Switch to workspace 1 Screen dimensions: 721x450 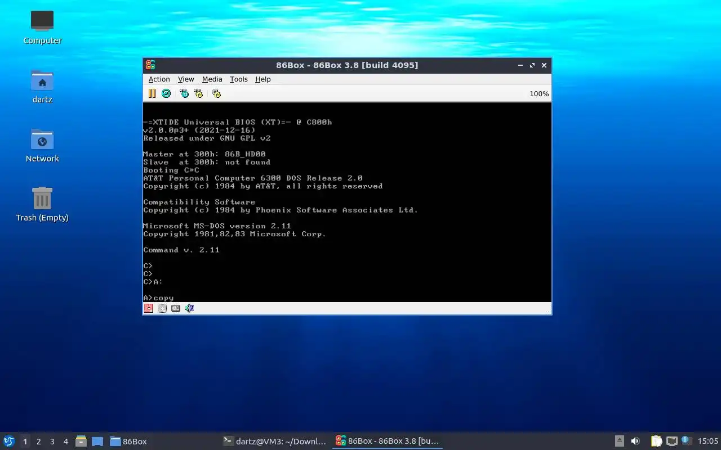coord(25,442)
